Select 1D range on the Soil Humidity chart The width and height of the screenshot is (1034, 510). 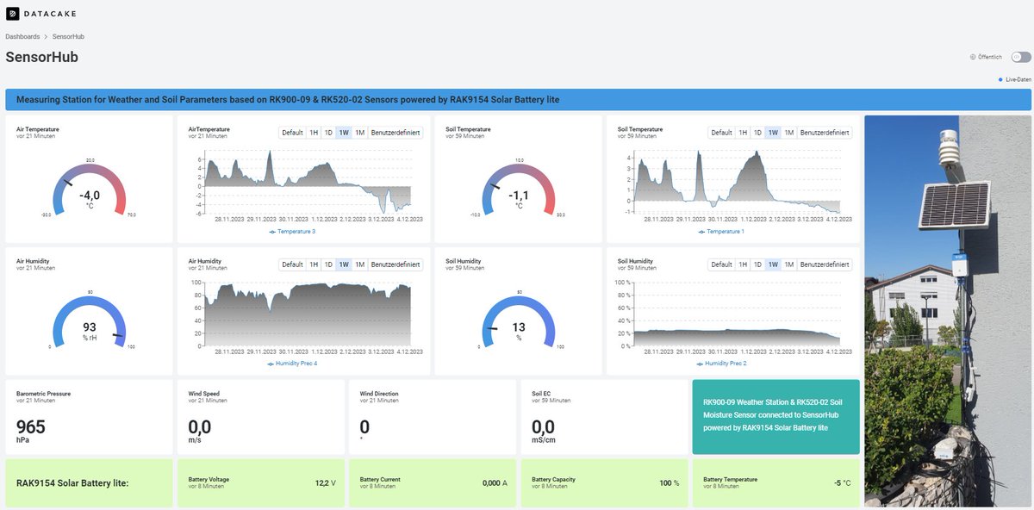pos(758,264)
